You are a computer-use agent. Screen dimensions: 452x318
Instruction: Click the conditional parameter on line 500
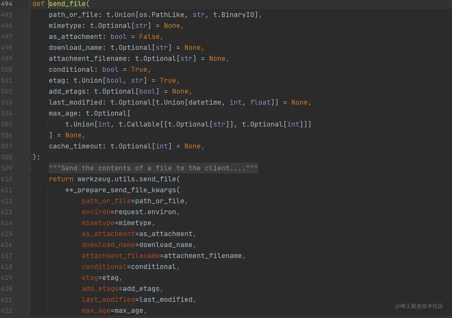[x=71, y=70]
